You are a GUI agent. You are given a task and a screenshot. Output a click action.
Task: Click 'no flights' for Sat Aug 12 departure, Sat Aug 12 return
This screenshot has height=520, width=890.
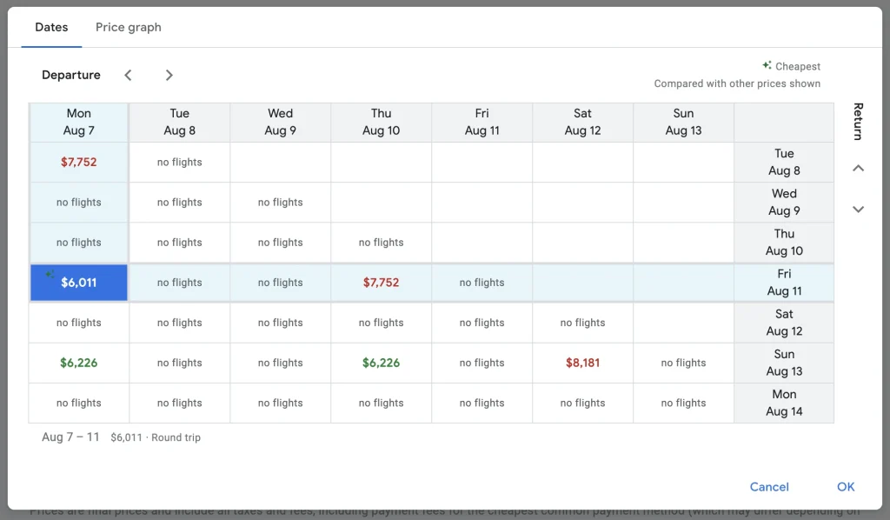(x=582, y=323)
